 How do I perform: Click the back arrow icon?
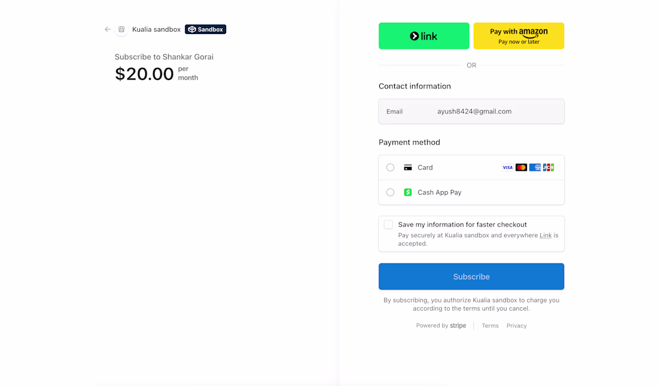pos(108,29)
